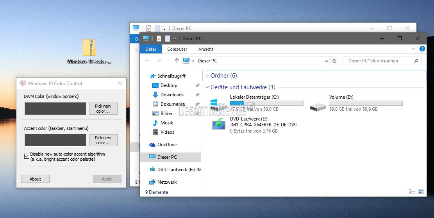This screenshot has height=218, width=434.
Task: Click the Windows 10 Color Control app icon
Action: 23,83
